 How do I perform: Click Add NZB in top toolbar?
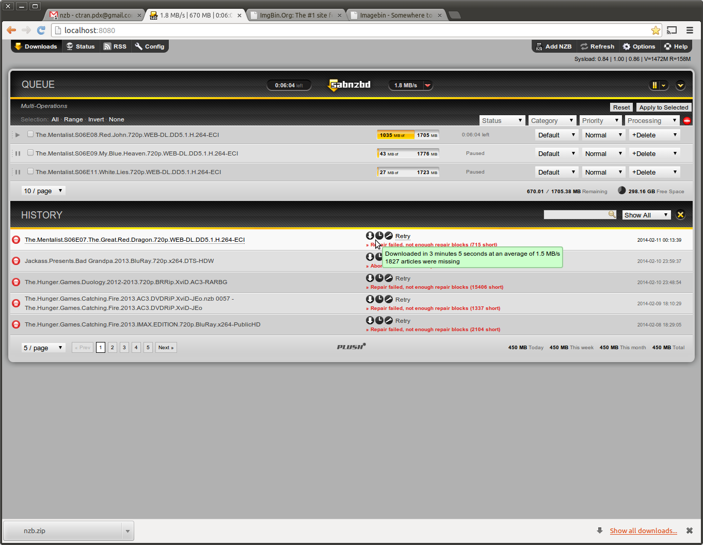point(553,46)
